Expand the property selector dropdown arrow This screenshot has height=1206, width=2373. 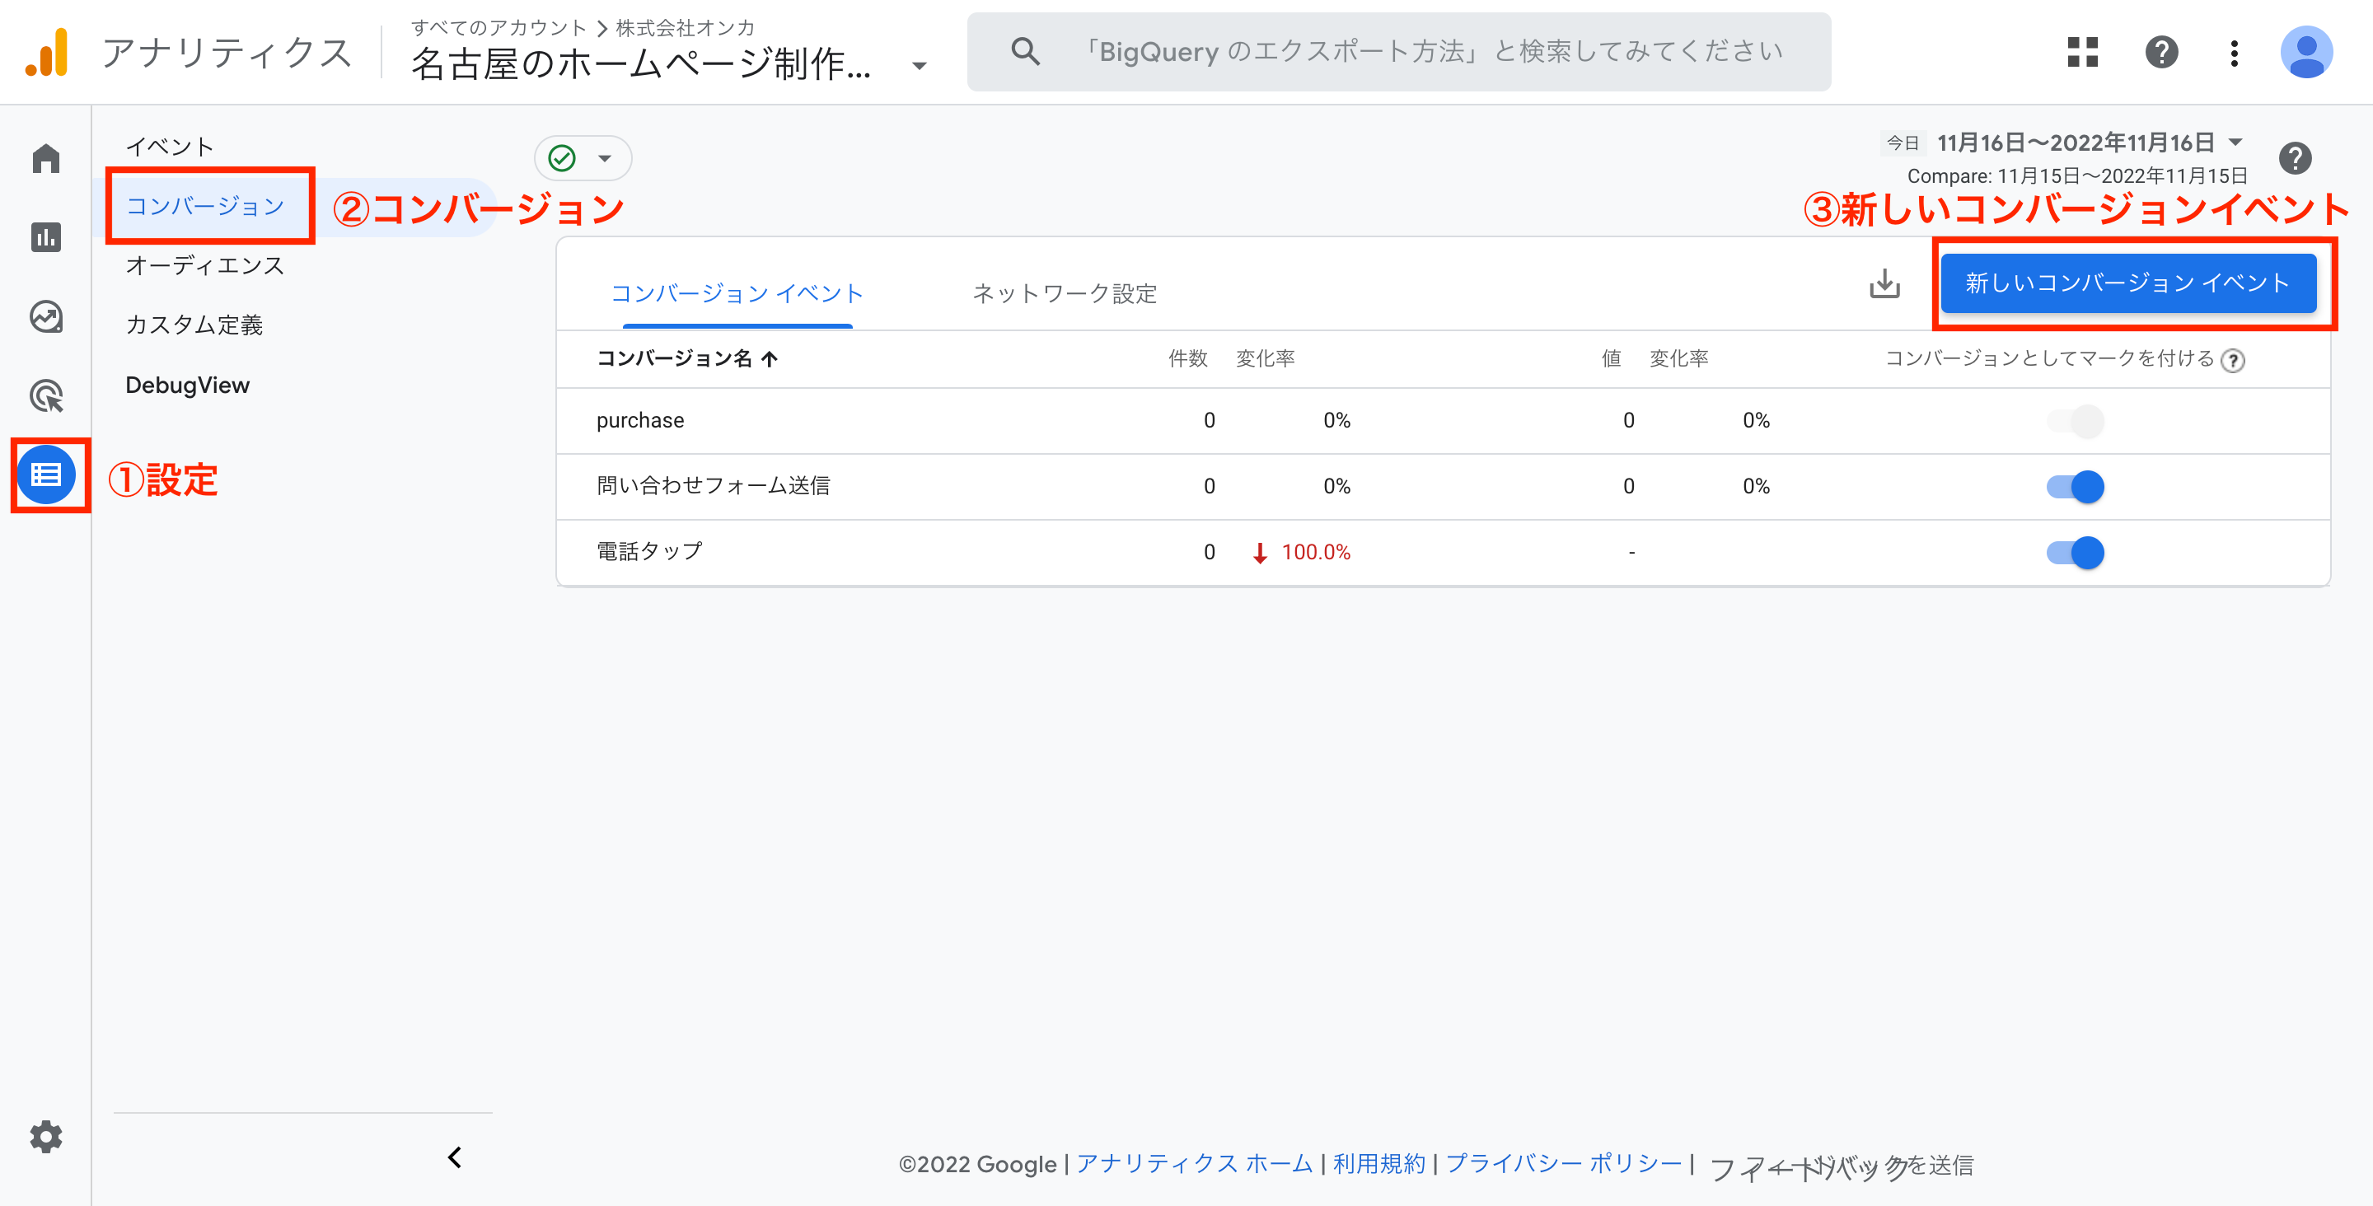[919, 65]
